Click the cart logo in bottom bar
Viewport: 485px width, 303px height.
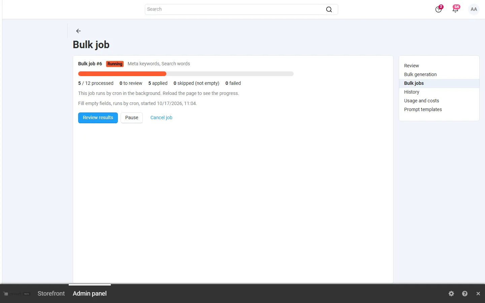[17, 294]
